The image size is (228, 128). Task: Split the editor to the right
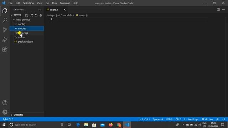coord(218,10)
